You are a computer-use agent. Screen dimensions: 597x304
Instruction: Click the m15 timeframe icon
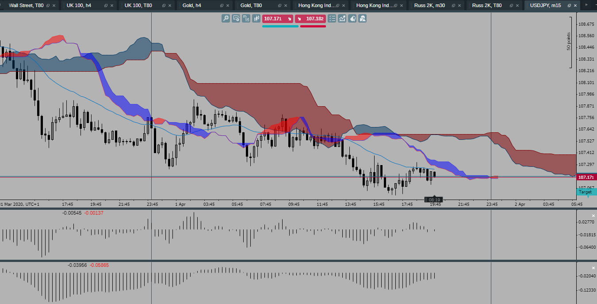click(x=245, y=19)
